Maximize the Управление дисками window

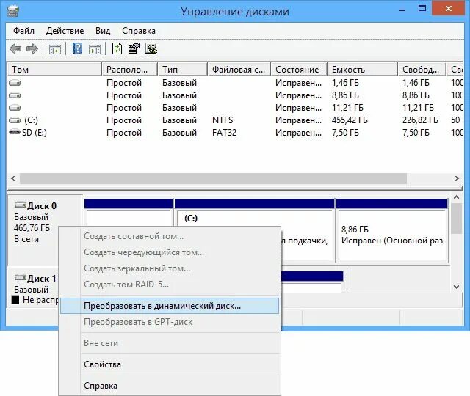[422, 8]
